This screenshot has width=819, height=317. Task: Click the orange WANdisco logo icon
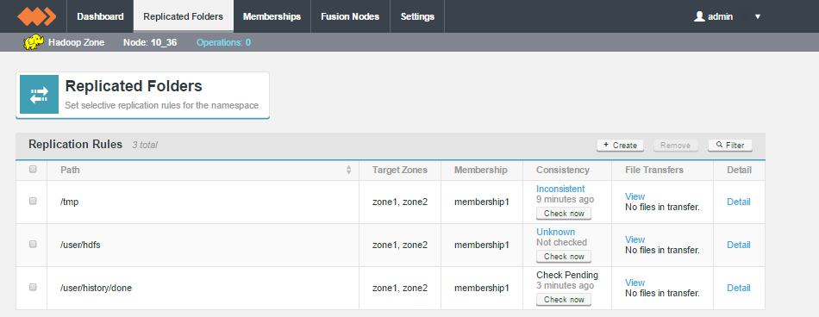tap(36, 16)
